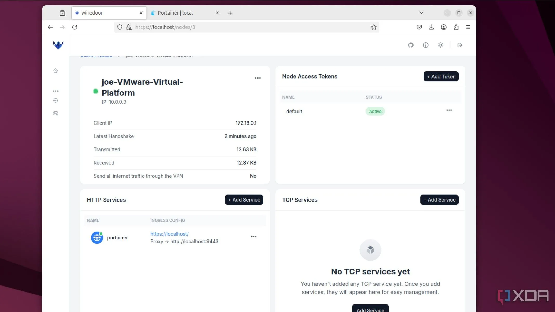Click Add Service in HTTP Services
Screen dimensions: 555x312
[x=244, y=200]
